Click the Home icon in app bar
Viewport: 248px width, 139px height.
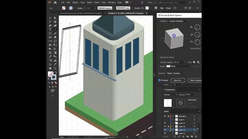click(x=55, y=2)
